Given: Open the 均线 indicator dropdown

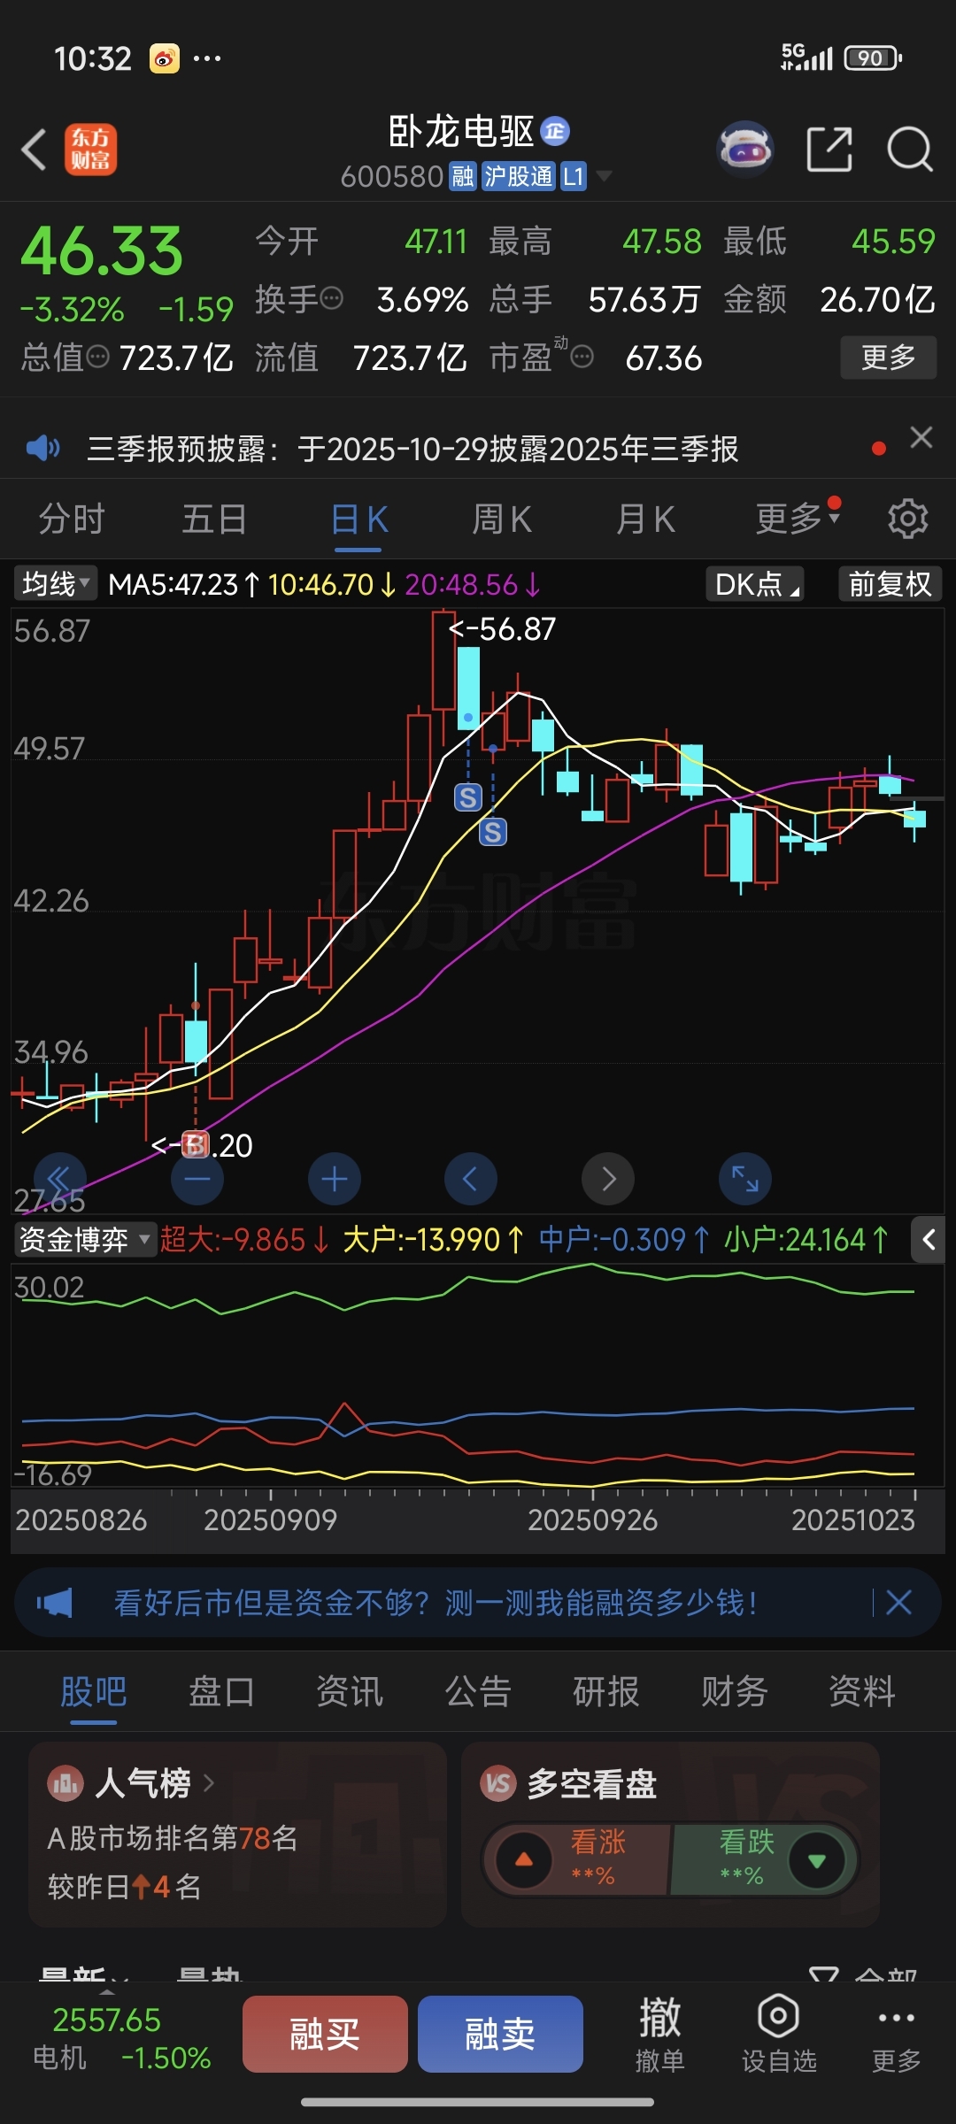Looking at the screenshot, I should click(55, 583).
